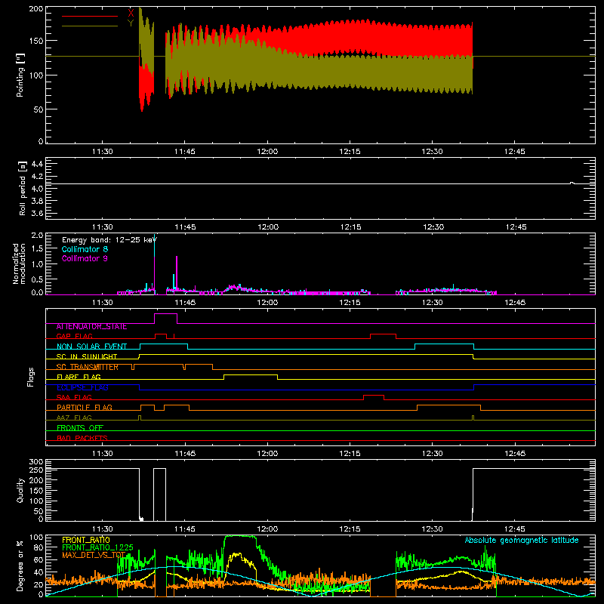Click 12:15 time label under Quality plot
Image resolution: width=604 pixels, height=604 pixels.
[350, 529]
